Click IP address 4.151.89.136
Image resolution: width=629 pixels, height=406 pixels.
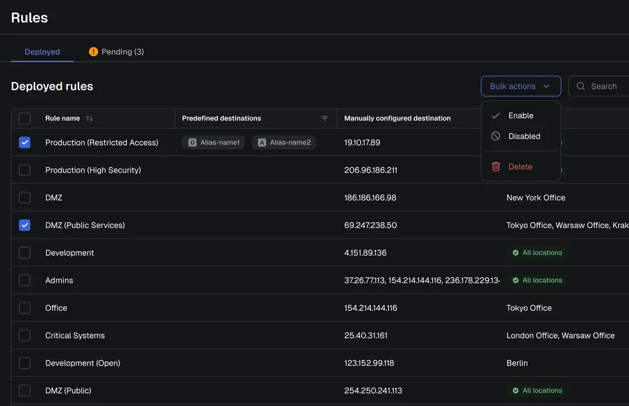[x=366, y=253]
